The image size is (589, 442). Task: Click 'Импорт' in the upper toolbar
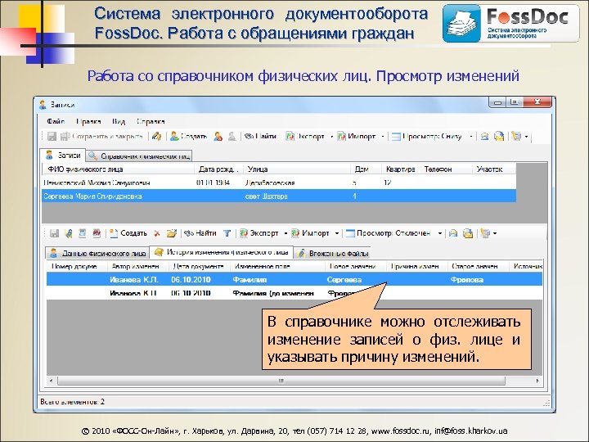click(357, 137)
